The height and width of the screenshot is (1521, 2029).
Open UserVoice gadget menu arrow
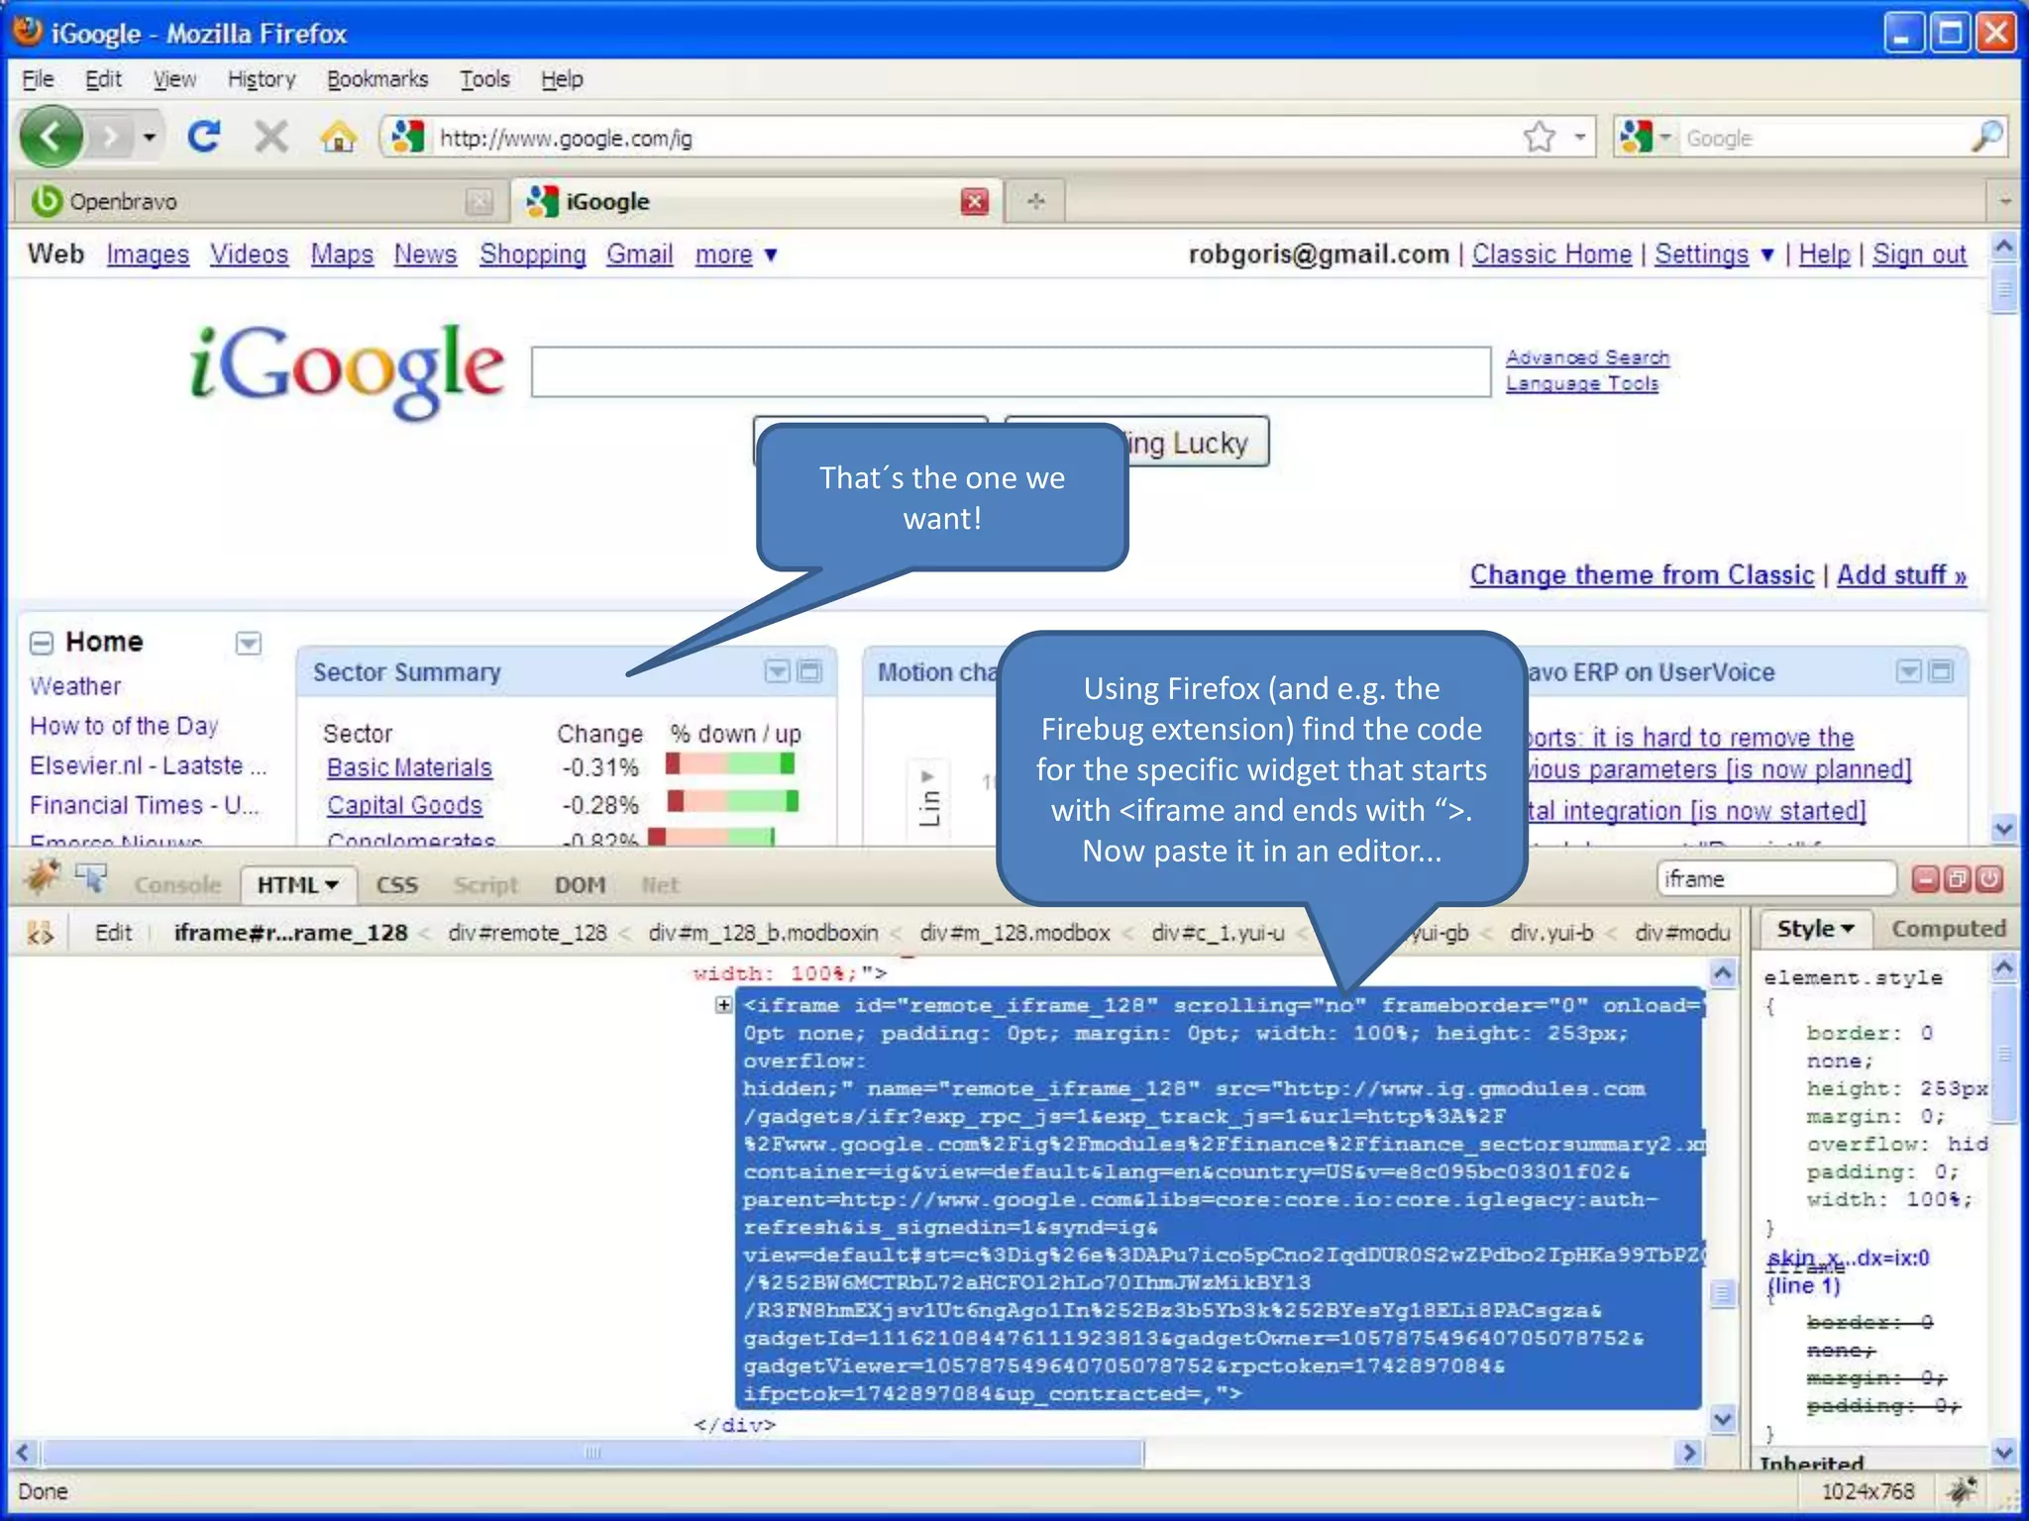(x=1909, y=671)
